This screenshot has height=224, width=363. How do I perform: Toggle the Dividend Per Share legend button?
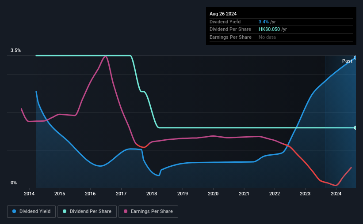[87, 212]
